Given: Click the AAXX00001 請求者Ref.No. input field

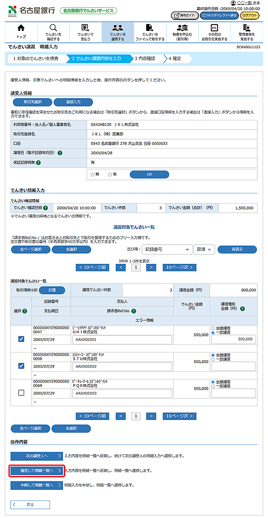Looking at the screenshot, I should 121,340.
